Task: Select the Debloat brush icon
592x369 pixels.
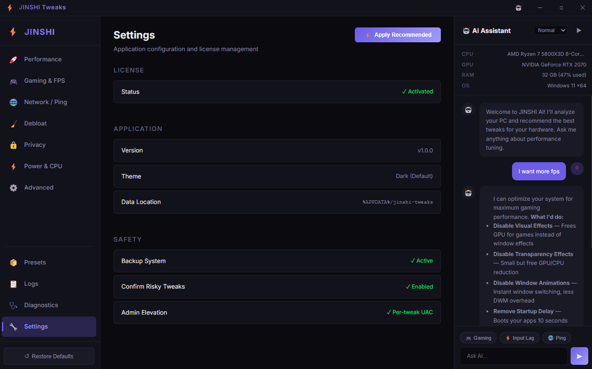Action: coord(13,123)
